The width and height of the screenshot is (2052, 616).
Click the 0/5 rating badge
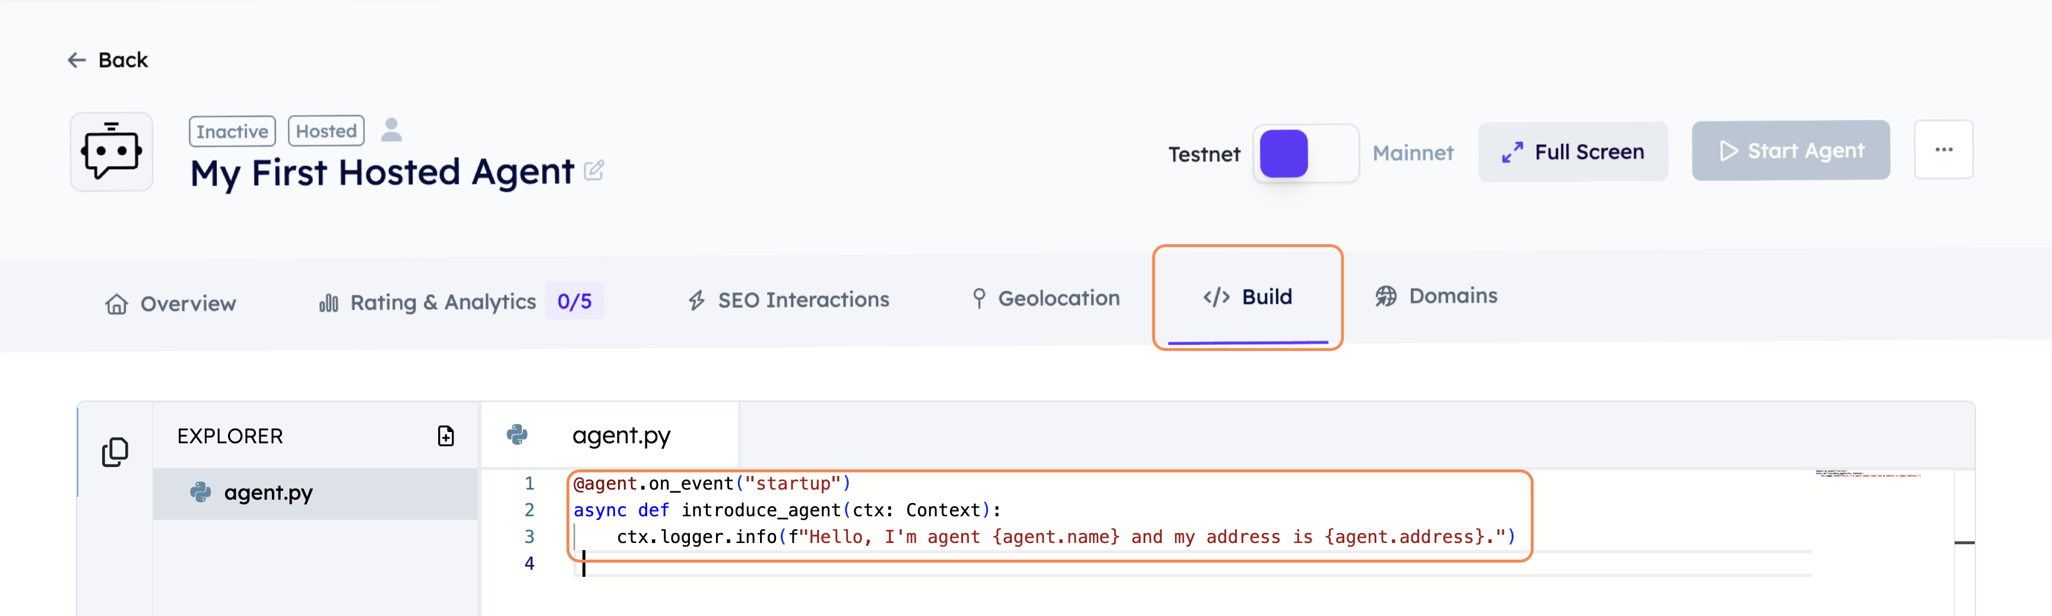(x=574, y=301)
